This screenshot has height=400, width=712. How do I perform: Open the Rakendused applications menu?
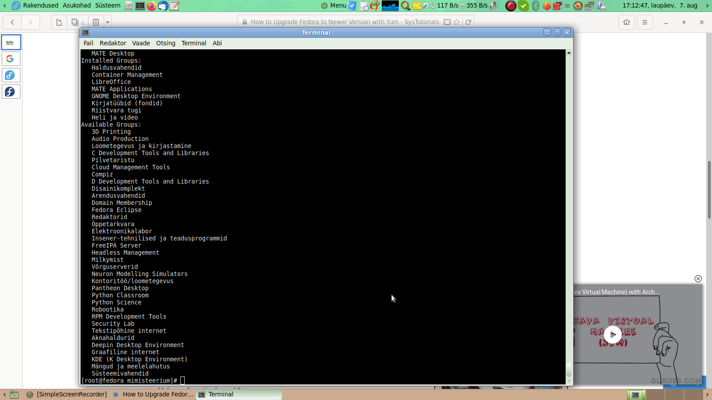point(40,5)
